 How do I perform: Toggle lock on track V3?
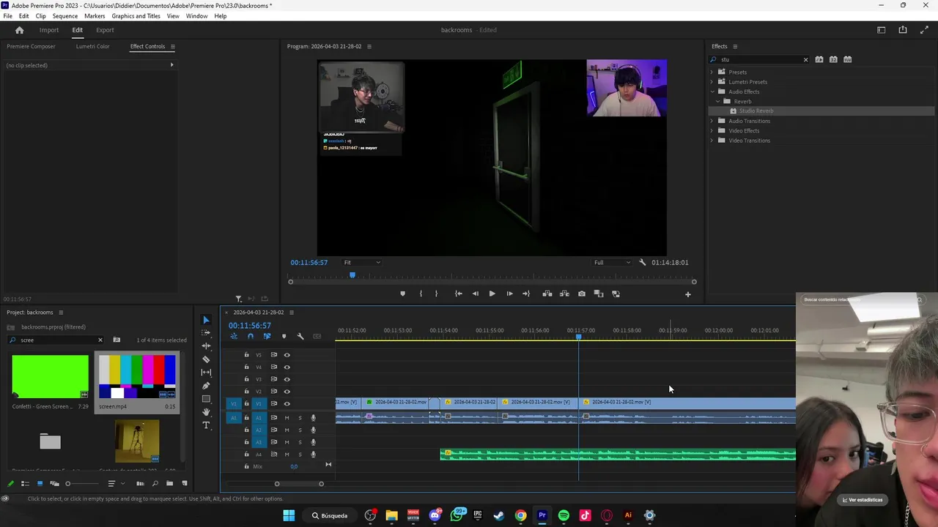(x=246, y=379)
